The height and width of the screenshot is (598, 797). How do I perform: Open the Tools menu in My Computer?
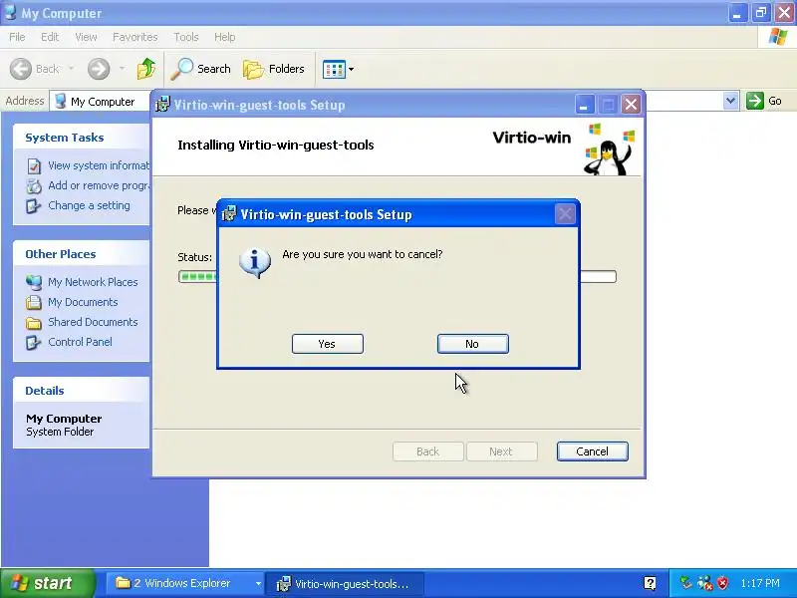(x=186, y=37)
